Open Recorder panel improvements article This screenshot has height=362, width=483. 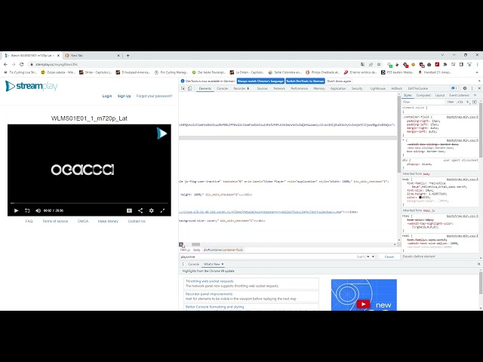(209, 294)
